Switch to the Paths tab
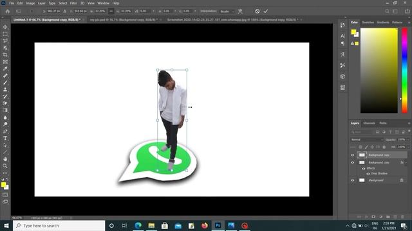The image size is (412, 231). [x=383, y=123]
